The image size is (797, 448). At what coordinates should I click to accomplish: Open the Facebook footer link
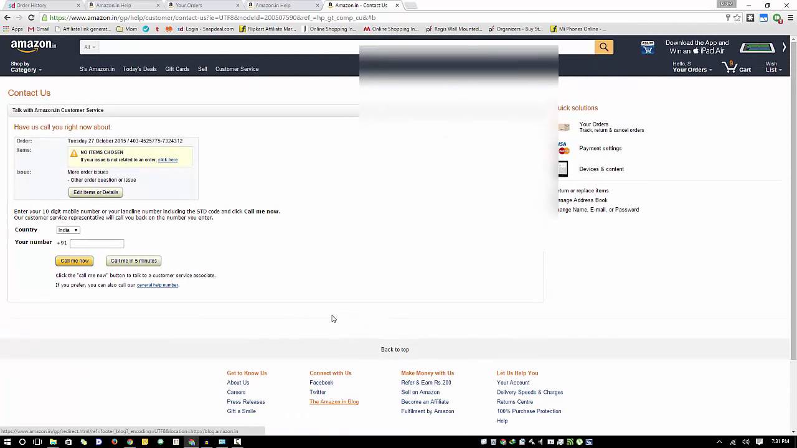[x=321, y=383]
